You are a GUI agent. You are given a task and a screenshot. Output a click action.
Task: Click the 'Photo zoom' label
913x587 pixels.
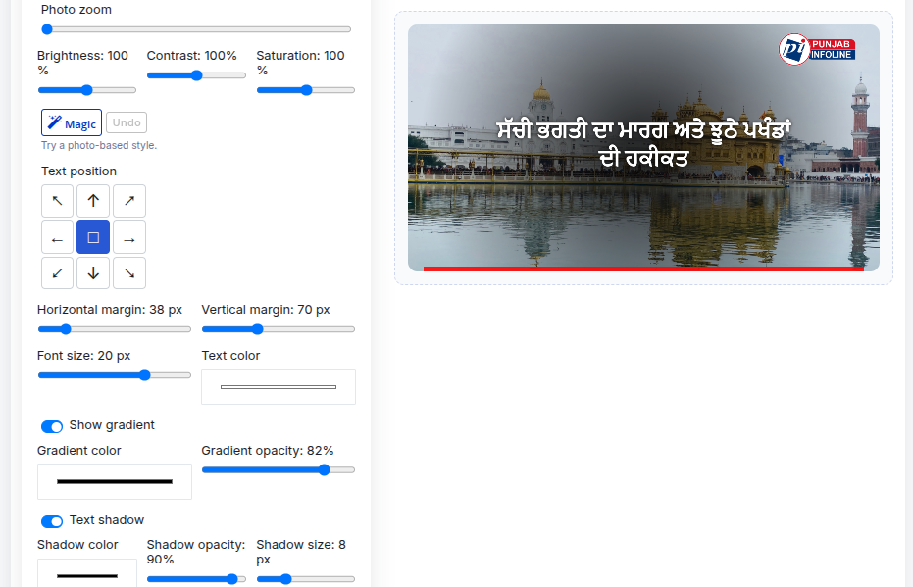76,9
